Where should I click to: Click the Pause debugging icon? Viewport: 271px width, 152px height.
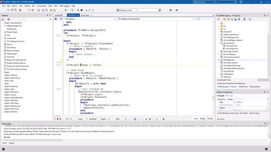tap(78, 10)
